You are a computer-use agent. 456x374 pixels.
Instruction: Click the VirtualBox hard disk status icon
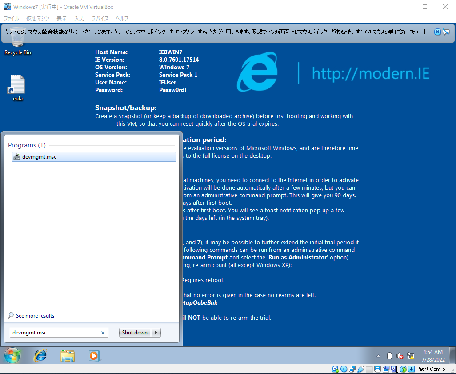(335, 369)
